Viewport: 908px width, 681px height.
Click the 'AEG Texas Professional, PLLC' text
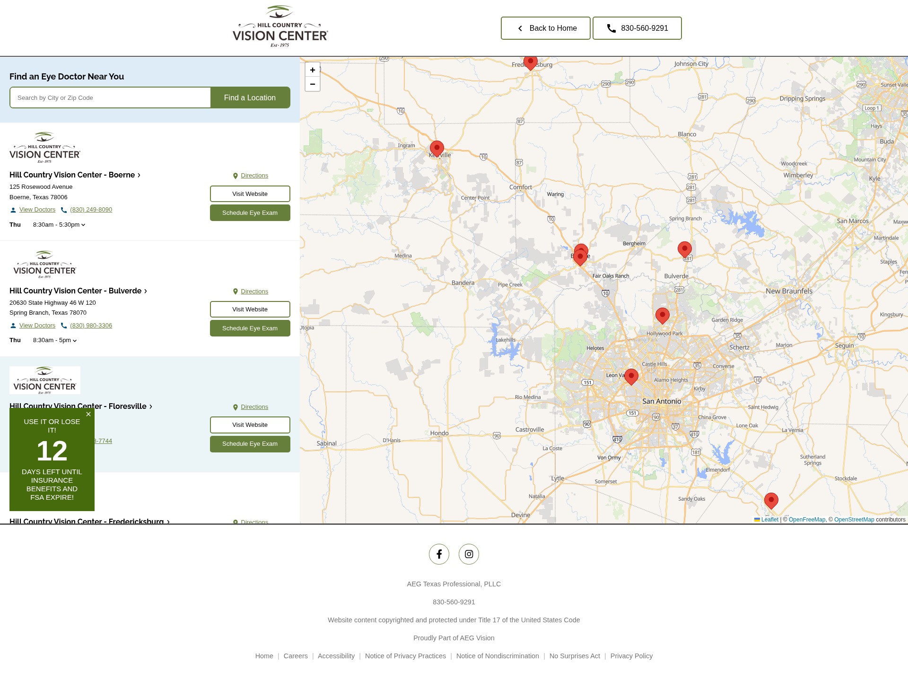click(x=454, y=584)
